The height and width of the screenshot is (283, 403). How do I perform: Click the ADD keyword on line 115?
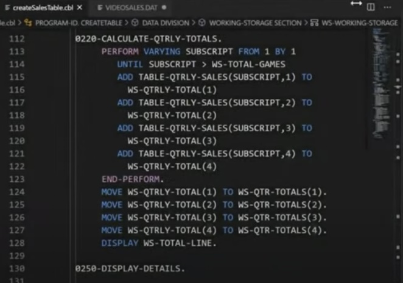click(125, 77)
